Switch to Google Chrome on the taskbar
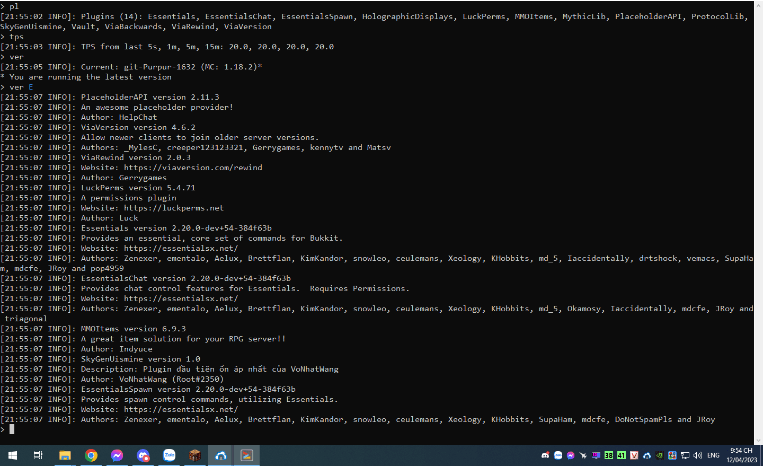 [91, 455]
